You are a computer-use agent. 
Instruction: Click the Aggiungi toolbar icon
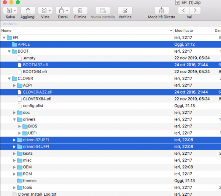28,10
